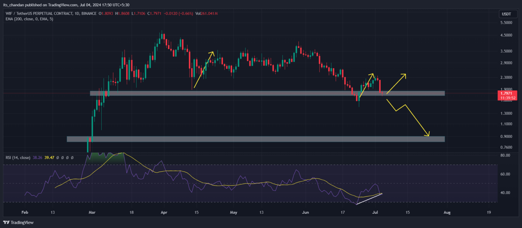Click the 40.00 RSI scale label
This screenshot has height=228, width=522.
click(x=505, y=193)
